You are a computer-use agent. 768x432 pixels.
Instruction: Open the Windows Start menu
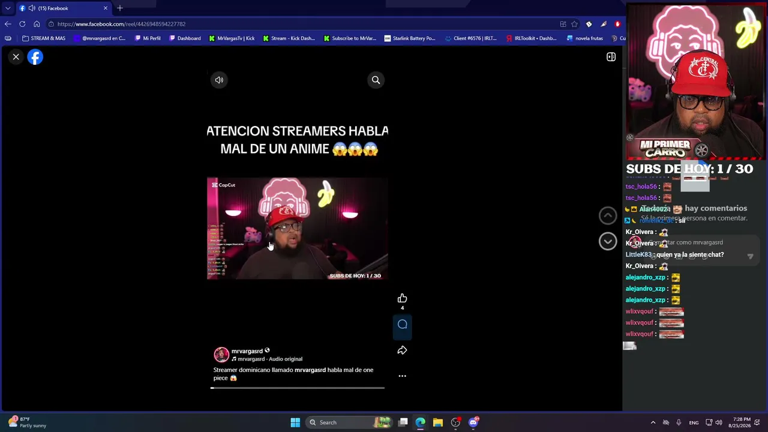point(295,422)
